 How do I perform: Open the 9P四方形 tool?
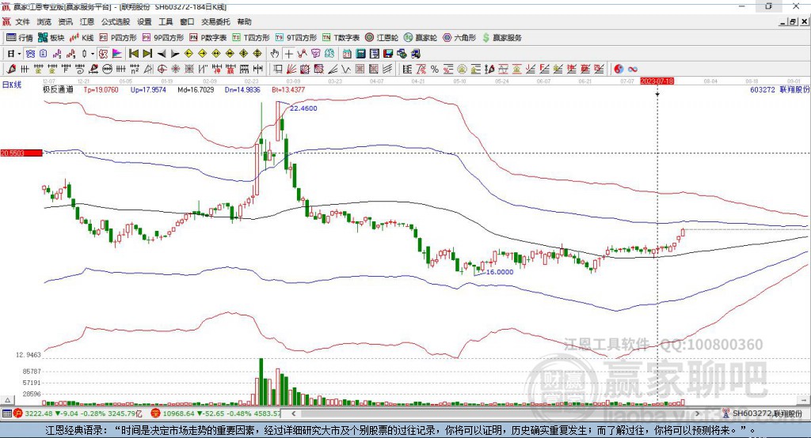pos(162,38)
